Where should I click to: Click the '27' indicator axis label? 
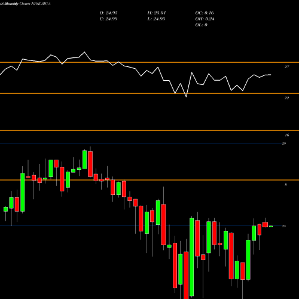pyautogui.click(x=286, y=67)
